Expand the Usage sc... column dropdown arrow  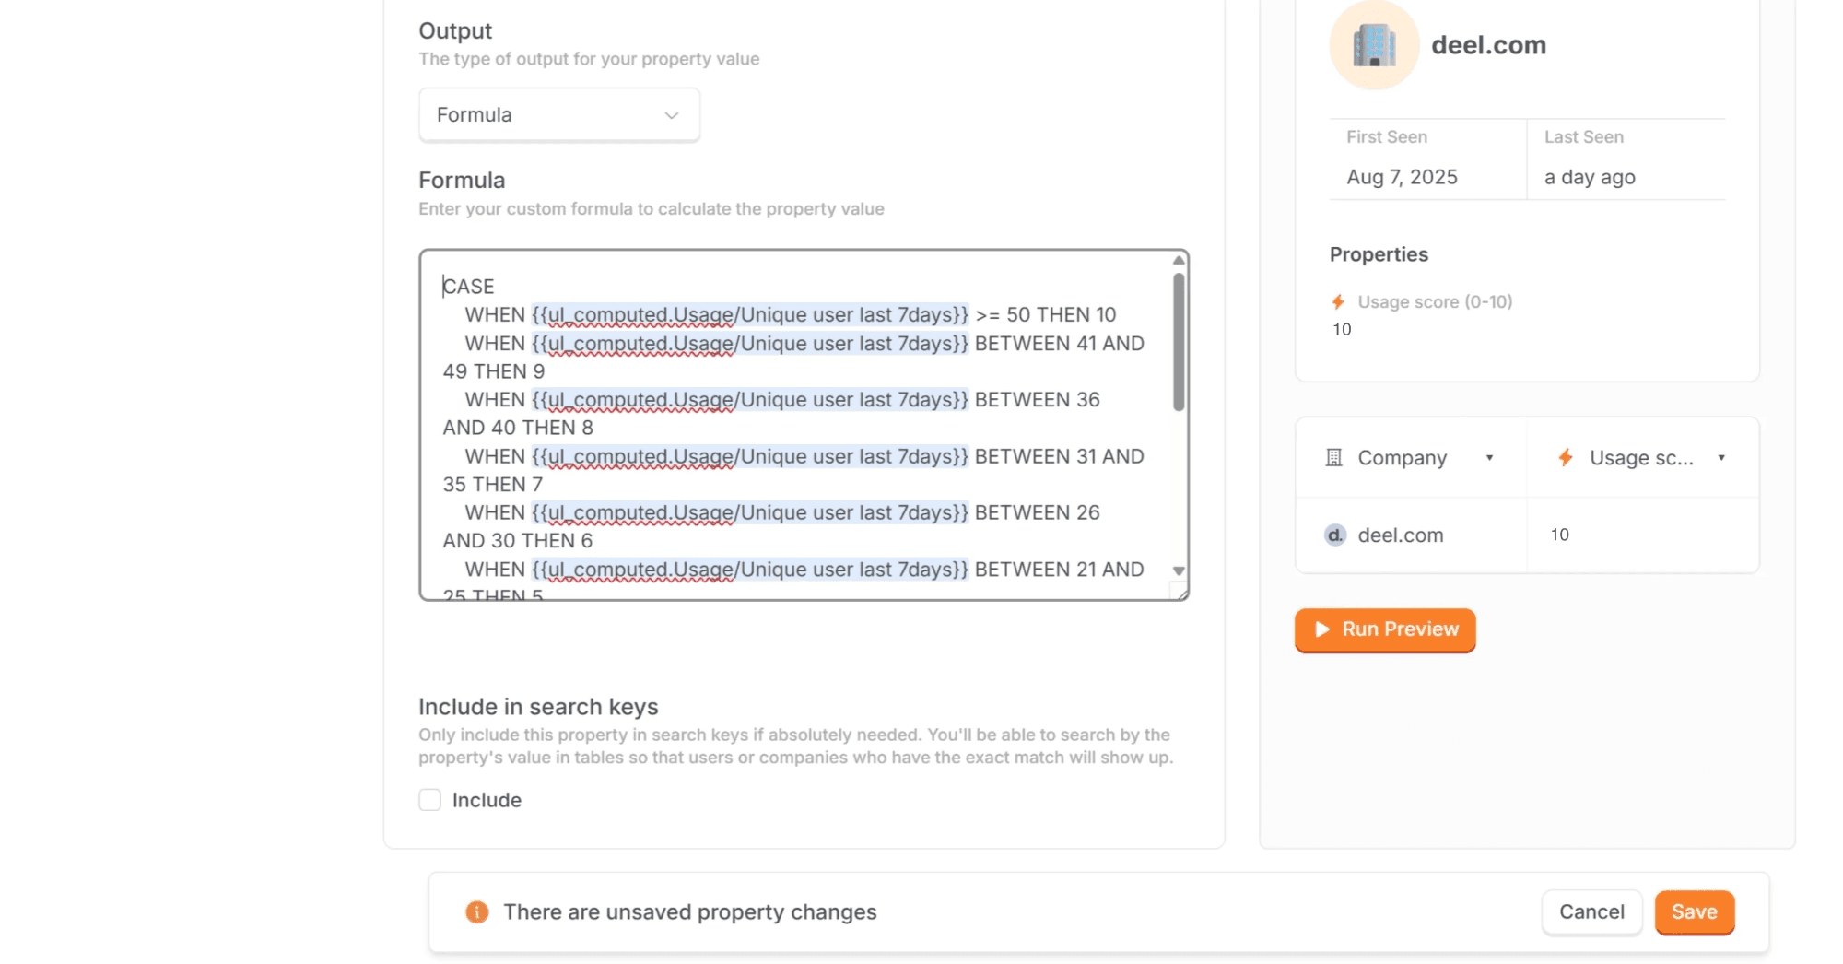click(x=1720, y=458)
